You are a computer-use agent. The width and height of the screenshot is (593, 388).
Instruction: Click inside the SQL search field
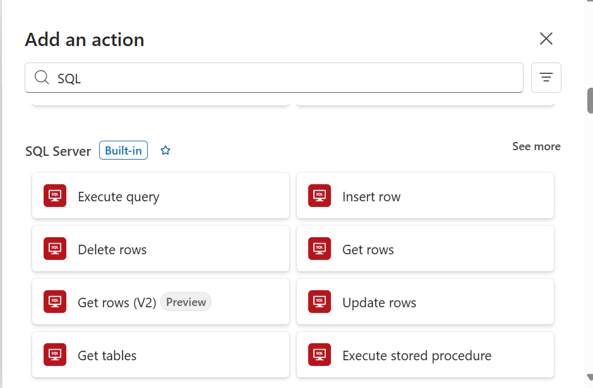253,77
